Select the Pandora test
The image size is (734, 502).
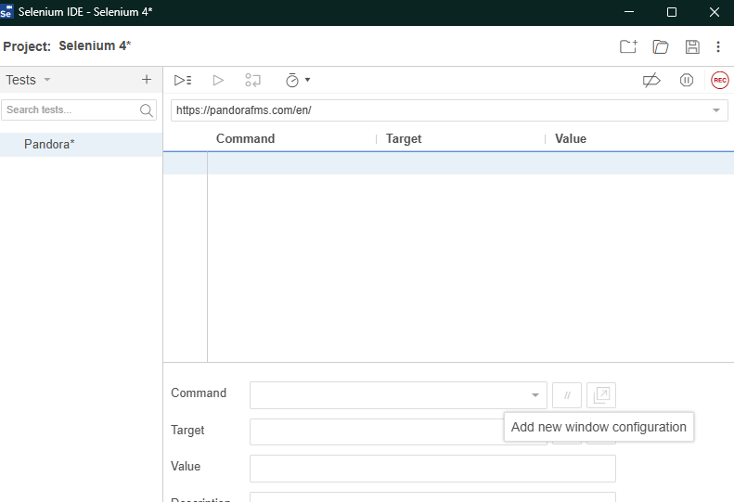click(x=81, y=144)
